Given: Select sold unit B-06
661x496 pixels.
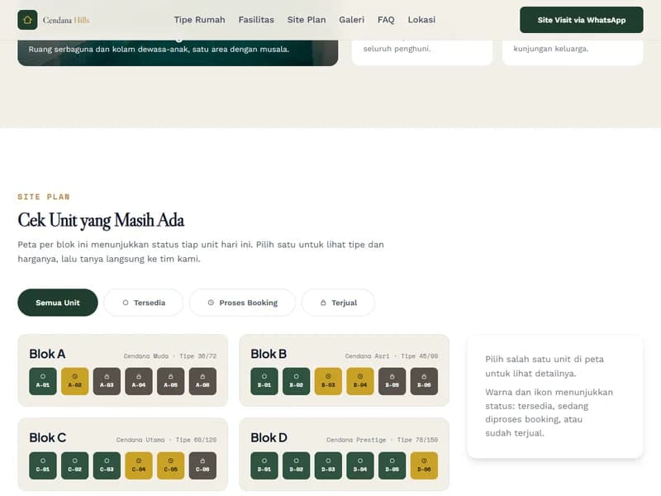Looking at the screenshot, I should click(x=424, y=381).
